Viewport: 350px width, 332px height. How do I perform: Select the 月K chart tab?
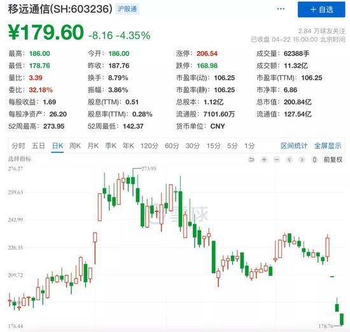tap(93, 146)
